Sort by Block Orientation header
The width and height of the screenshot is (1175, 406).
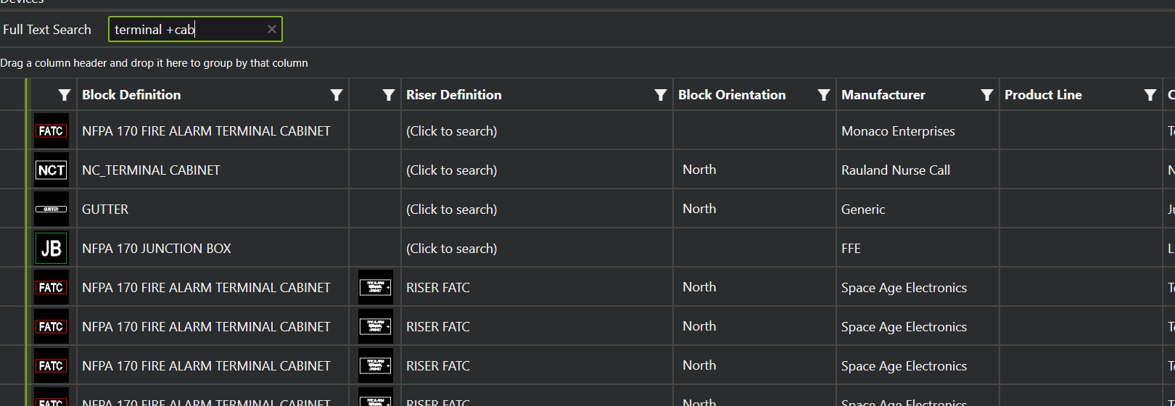click(x=732, y=95)
